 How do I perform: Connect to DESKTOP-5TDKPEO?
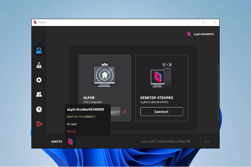pos(162,112)
